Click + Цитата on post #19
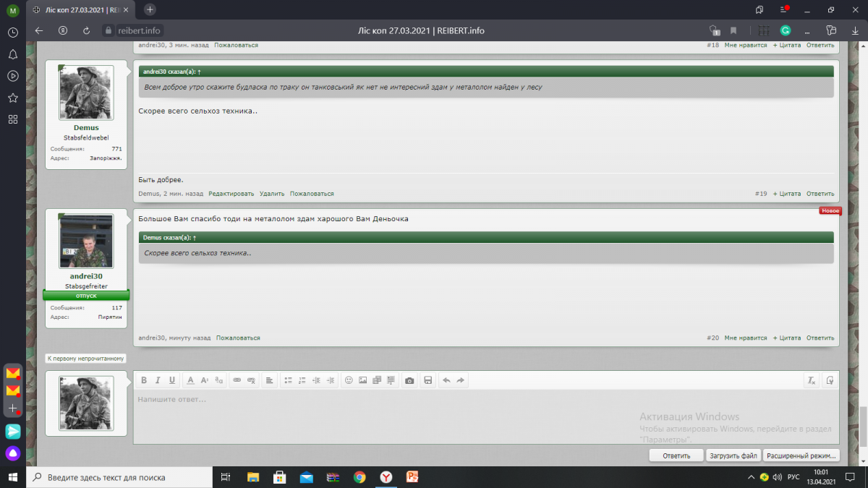This screenshot has width=868, height=488. click(x=787, y=194)
